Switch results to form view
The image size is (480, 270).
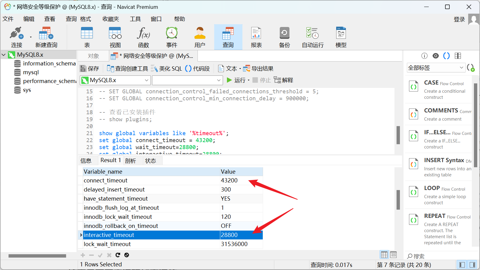[393, 255]
